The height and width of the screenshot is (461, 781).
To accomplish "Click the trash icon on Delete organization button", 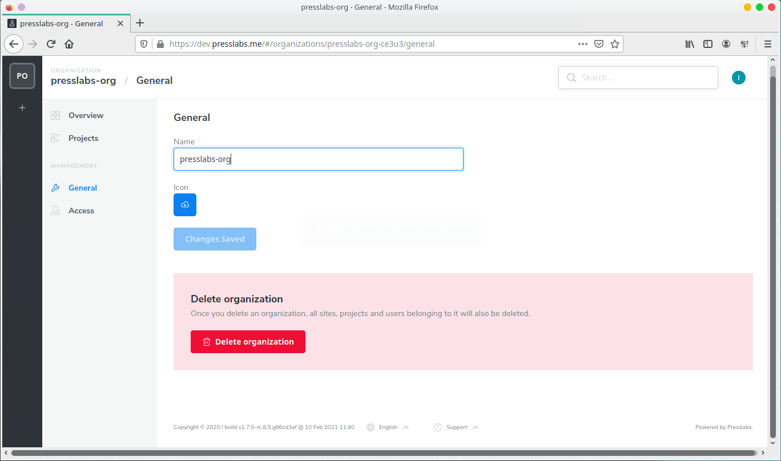I will [x=207, y=342].
